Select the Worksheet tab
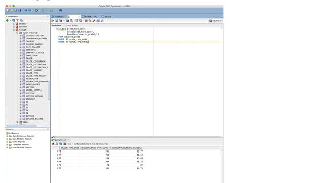This screenshot has width=325, height=183. click(56, 25)
